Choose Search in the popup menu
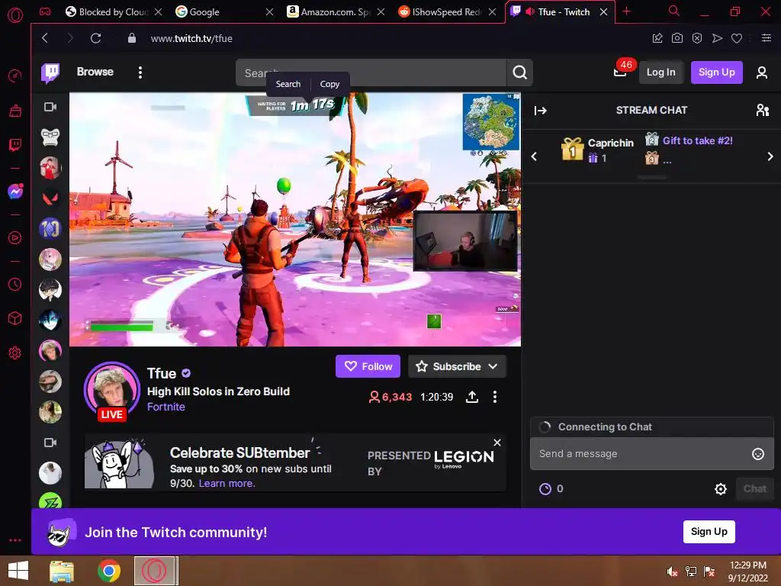This screenshot has width=781, height=586. point(288,84)
